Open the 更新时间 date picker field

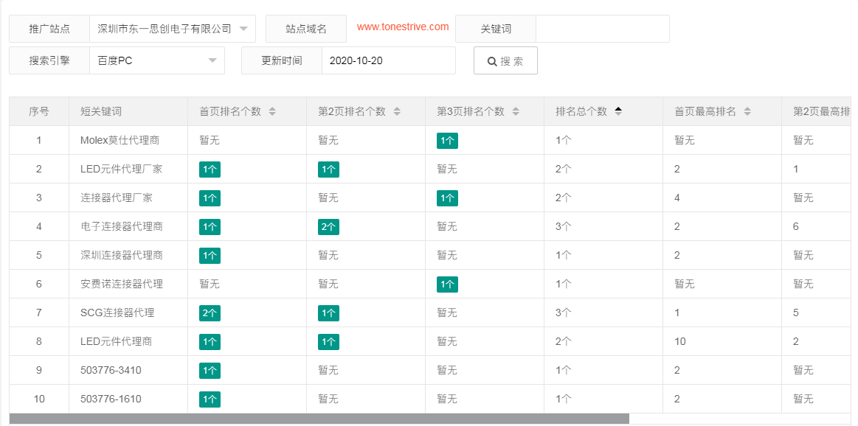click(x=388, y=60)
